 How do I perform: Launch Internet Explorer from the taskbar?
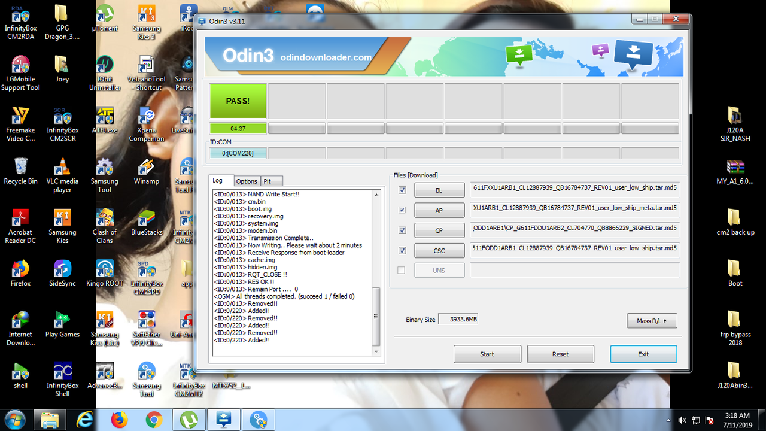pyautogui.click(x=84, y=420)
